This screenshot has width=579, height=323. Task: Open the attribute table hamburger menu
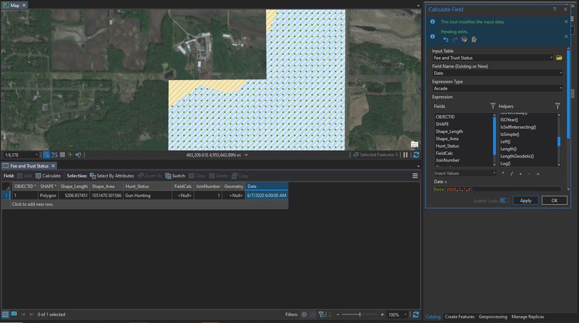point(415,176)
